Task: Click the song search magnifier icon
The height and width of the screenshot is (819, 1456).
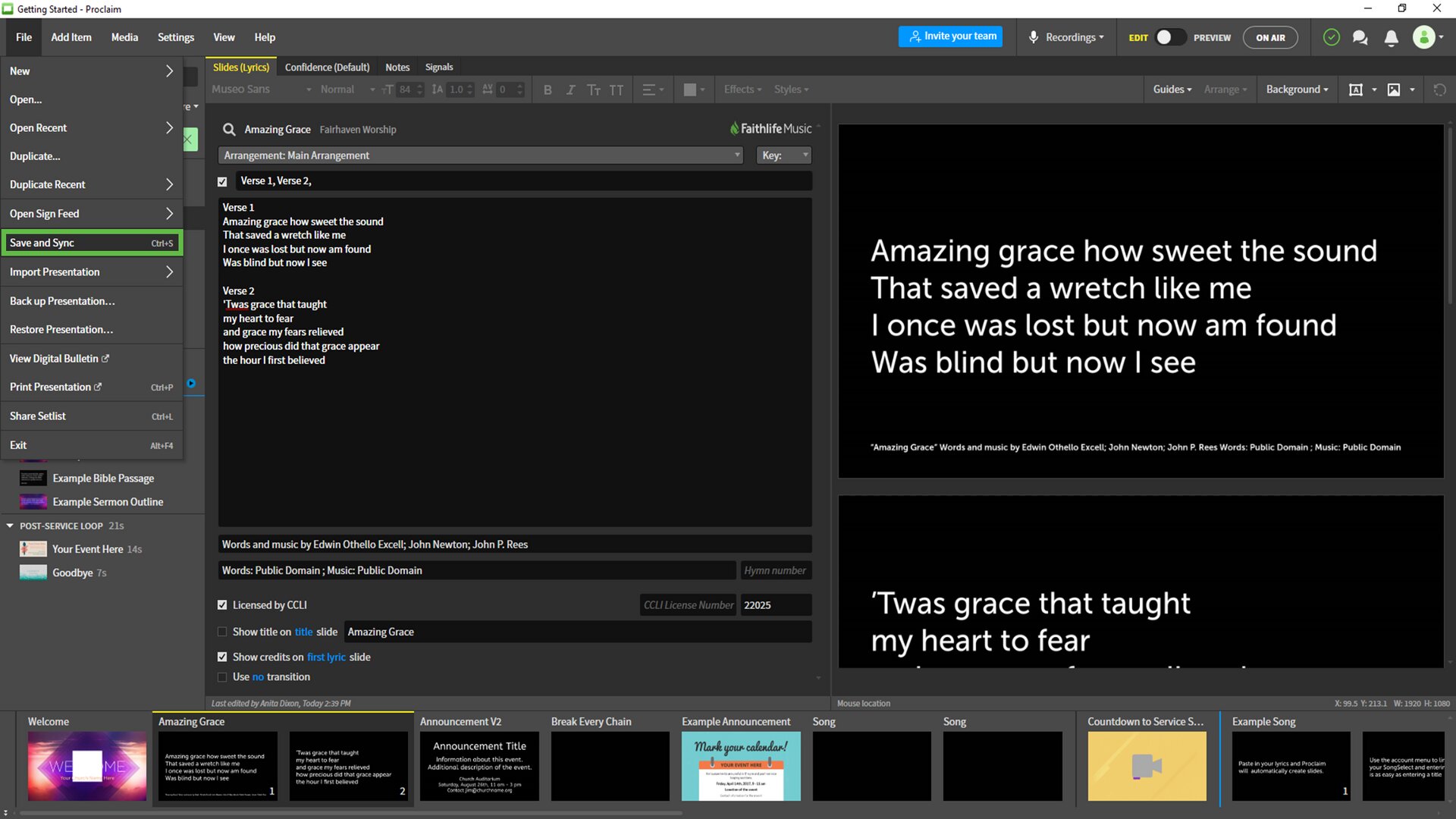Action: point(229,130)
